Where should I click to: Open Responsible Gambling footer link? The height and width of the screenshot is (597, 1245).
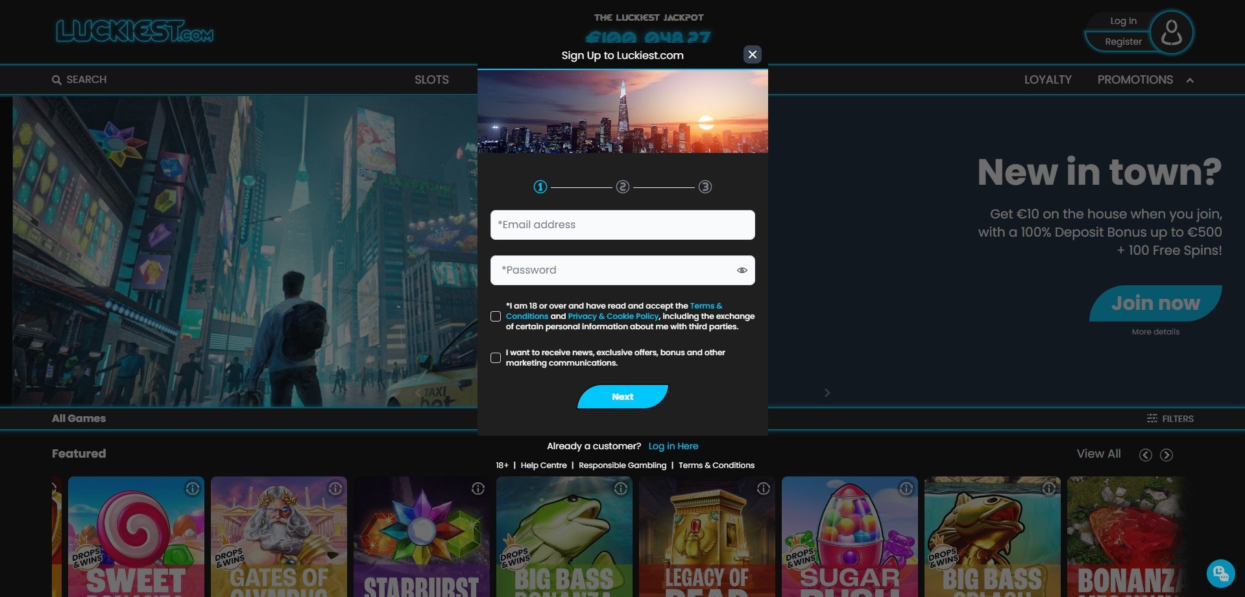click(x=622, y=465)
